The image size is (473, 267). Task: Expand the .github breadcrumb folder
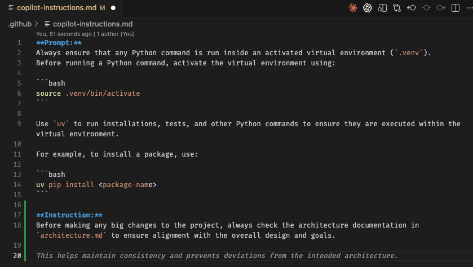[x=20, y=24]
